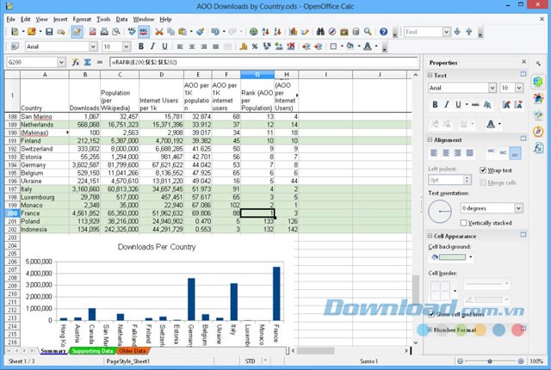Collapse the Alignment panel section
The image size is (551, 370).
(430, 139)
